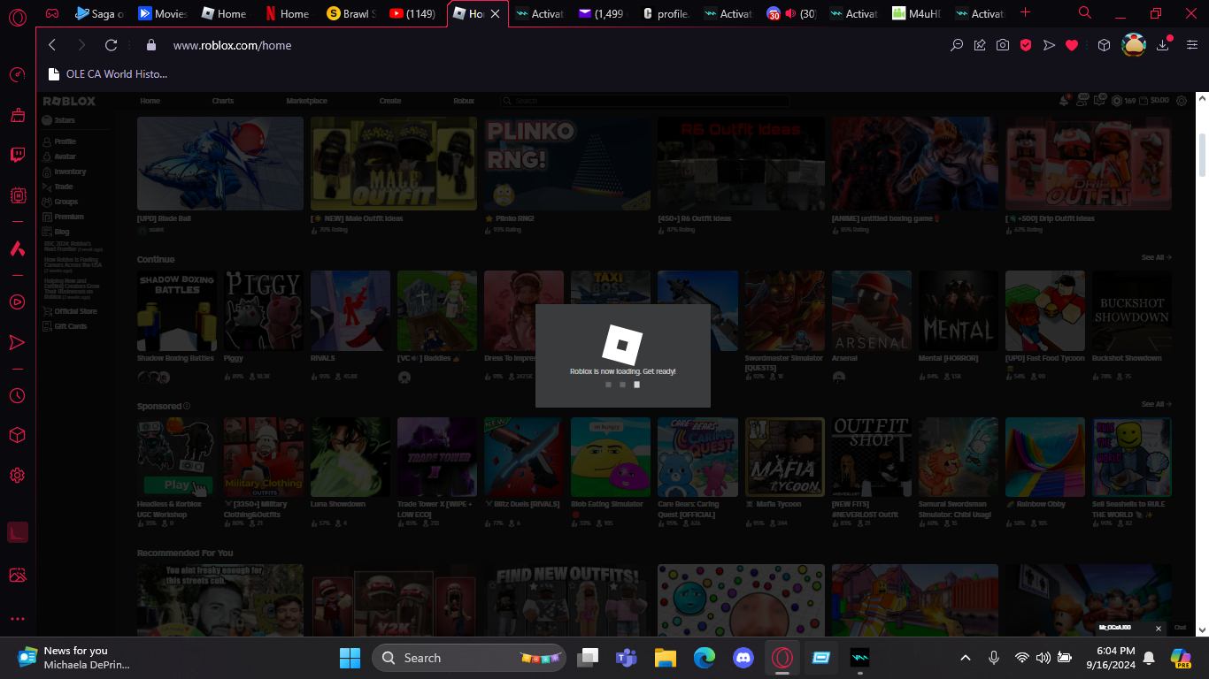Open Gift Cards in Roblox sidebar
1209x679 pixels.
pyautogui.click(x=70, y=326)
